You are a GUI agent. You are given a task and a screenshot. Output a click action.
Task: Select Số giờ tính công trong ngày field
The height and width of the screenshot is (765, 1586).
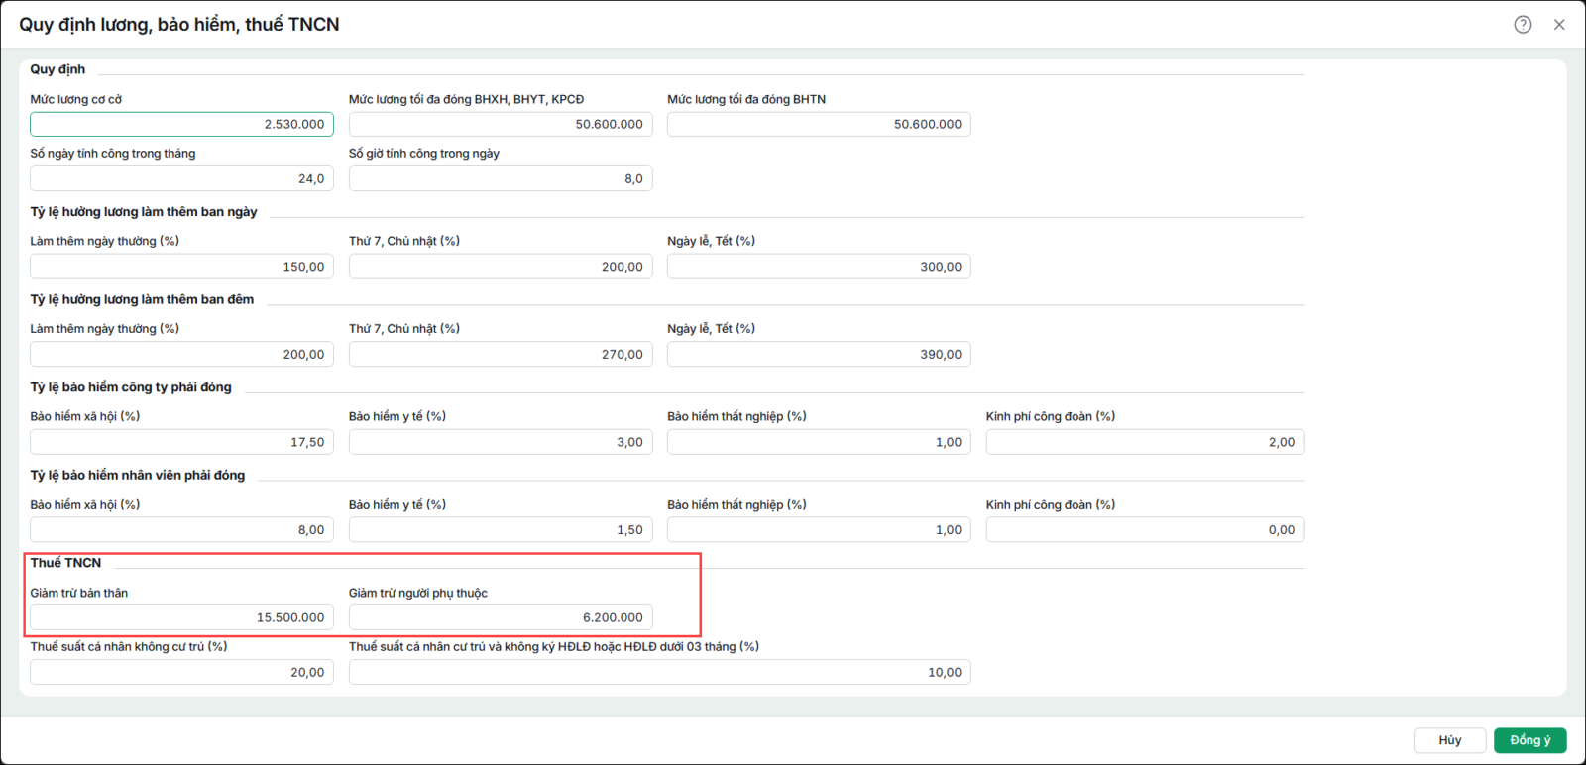tap(501, 178)
